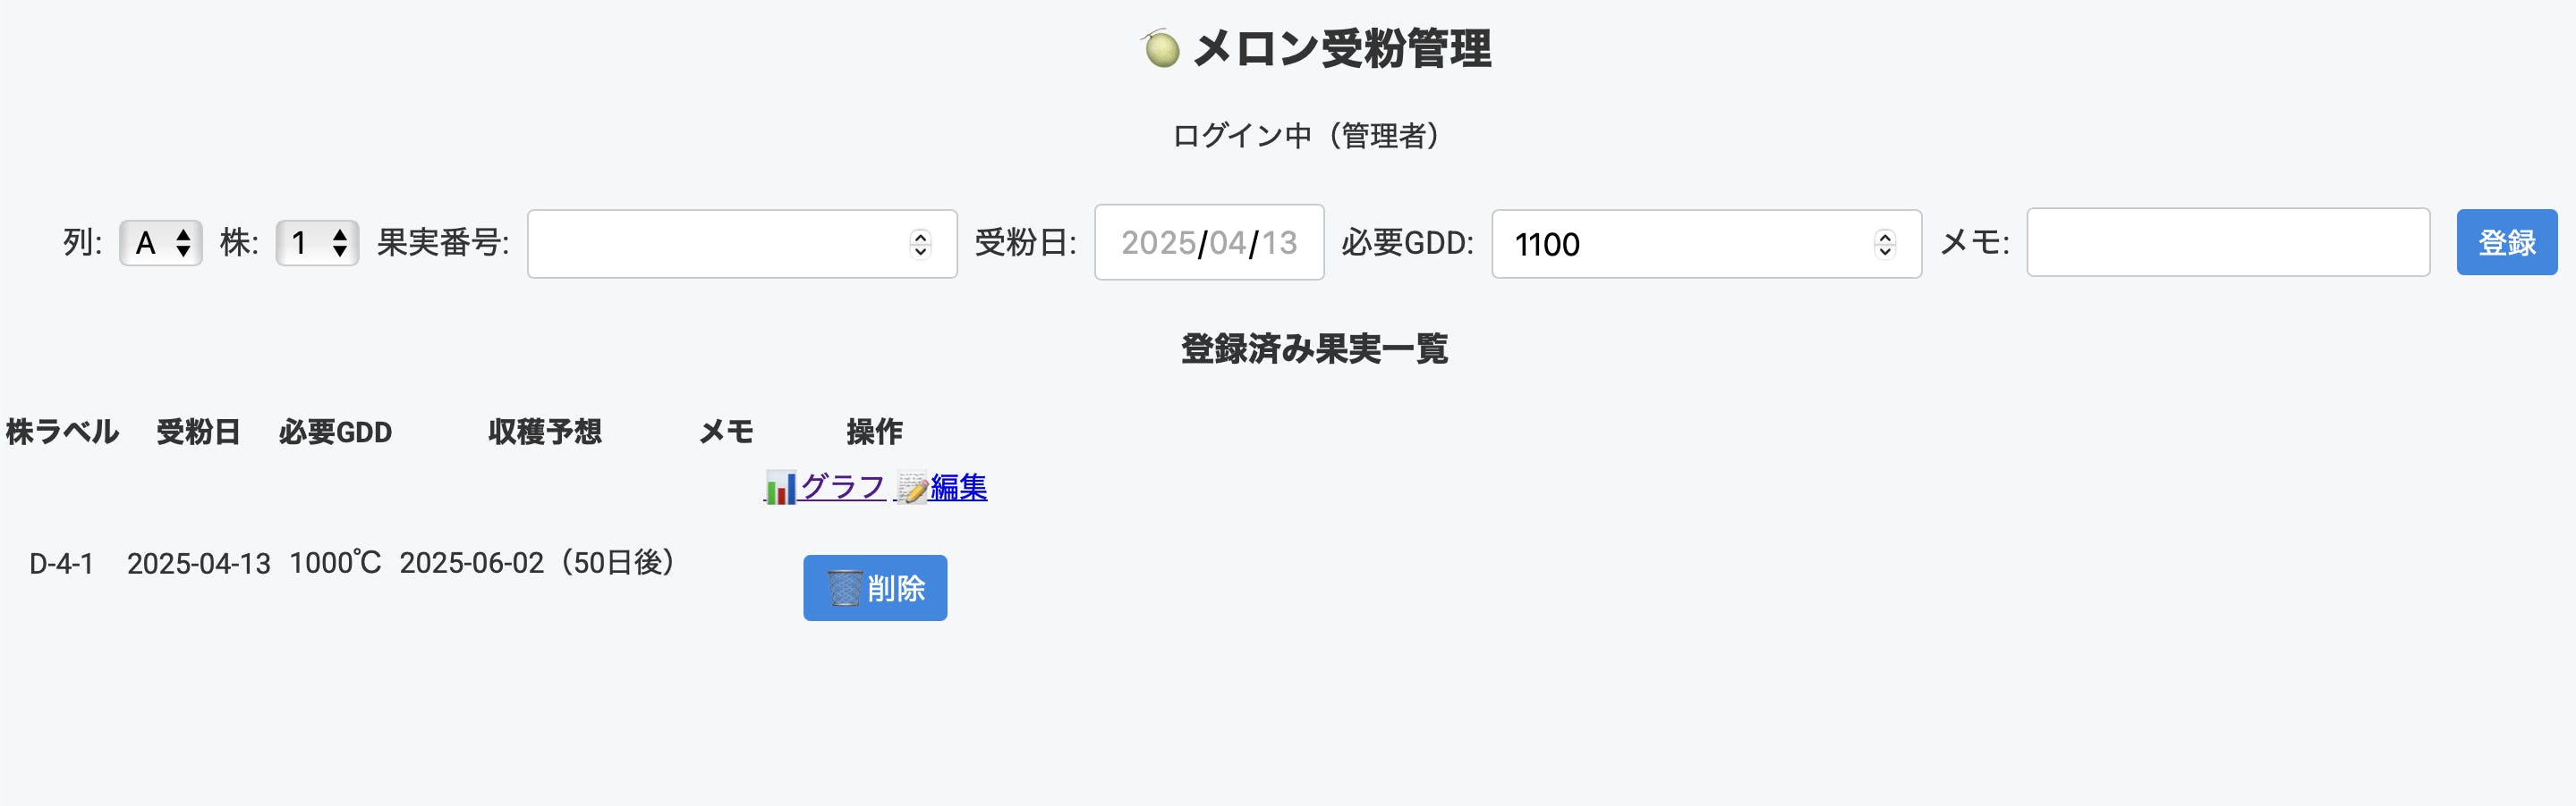The image size is (2576, 806).
Task: Delete the D-4-1 entry with 削除
Action: [x=875, y=588]
